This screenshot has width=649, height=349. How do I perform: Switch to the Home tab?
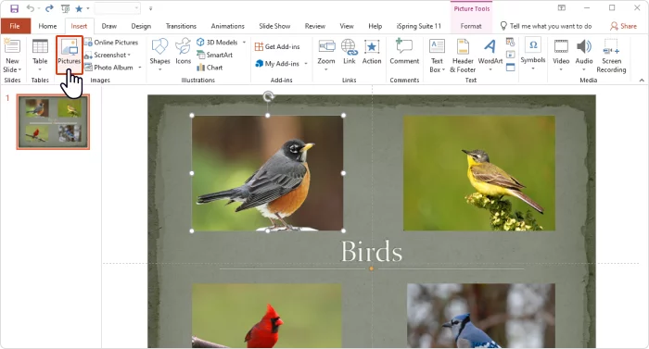(x=47, y=26)
